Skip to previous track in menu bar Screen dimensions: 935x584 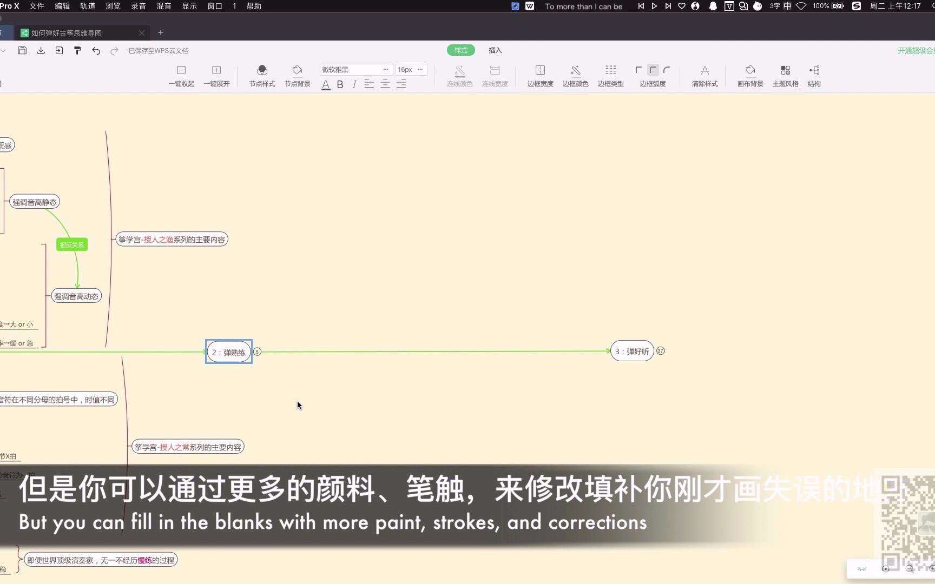tap(641, 6)
